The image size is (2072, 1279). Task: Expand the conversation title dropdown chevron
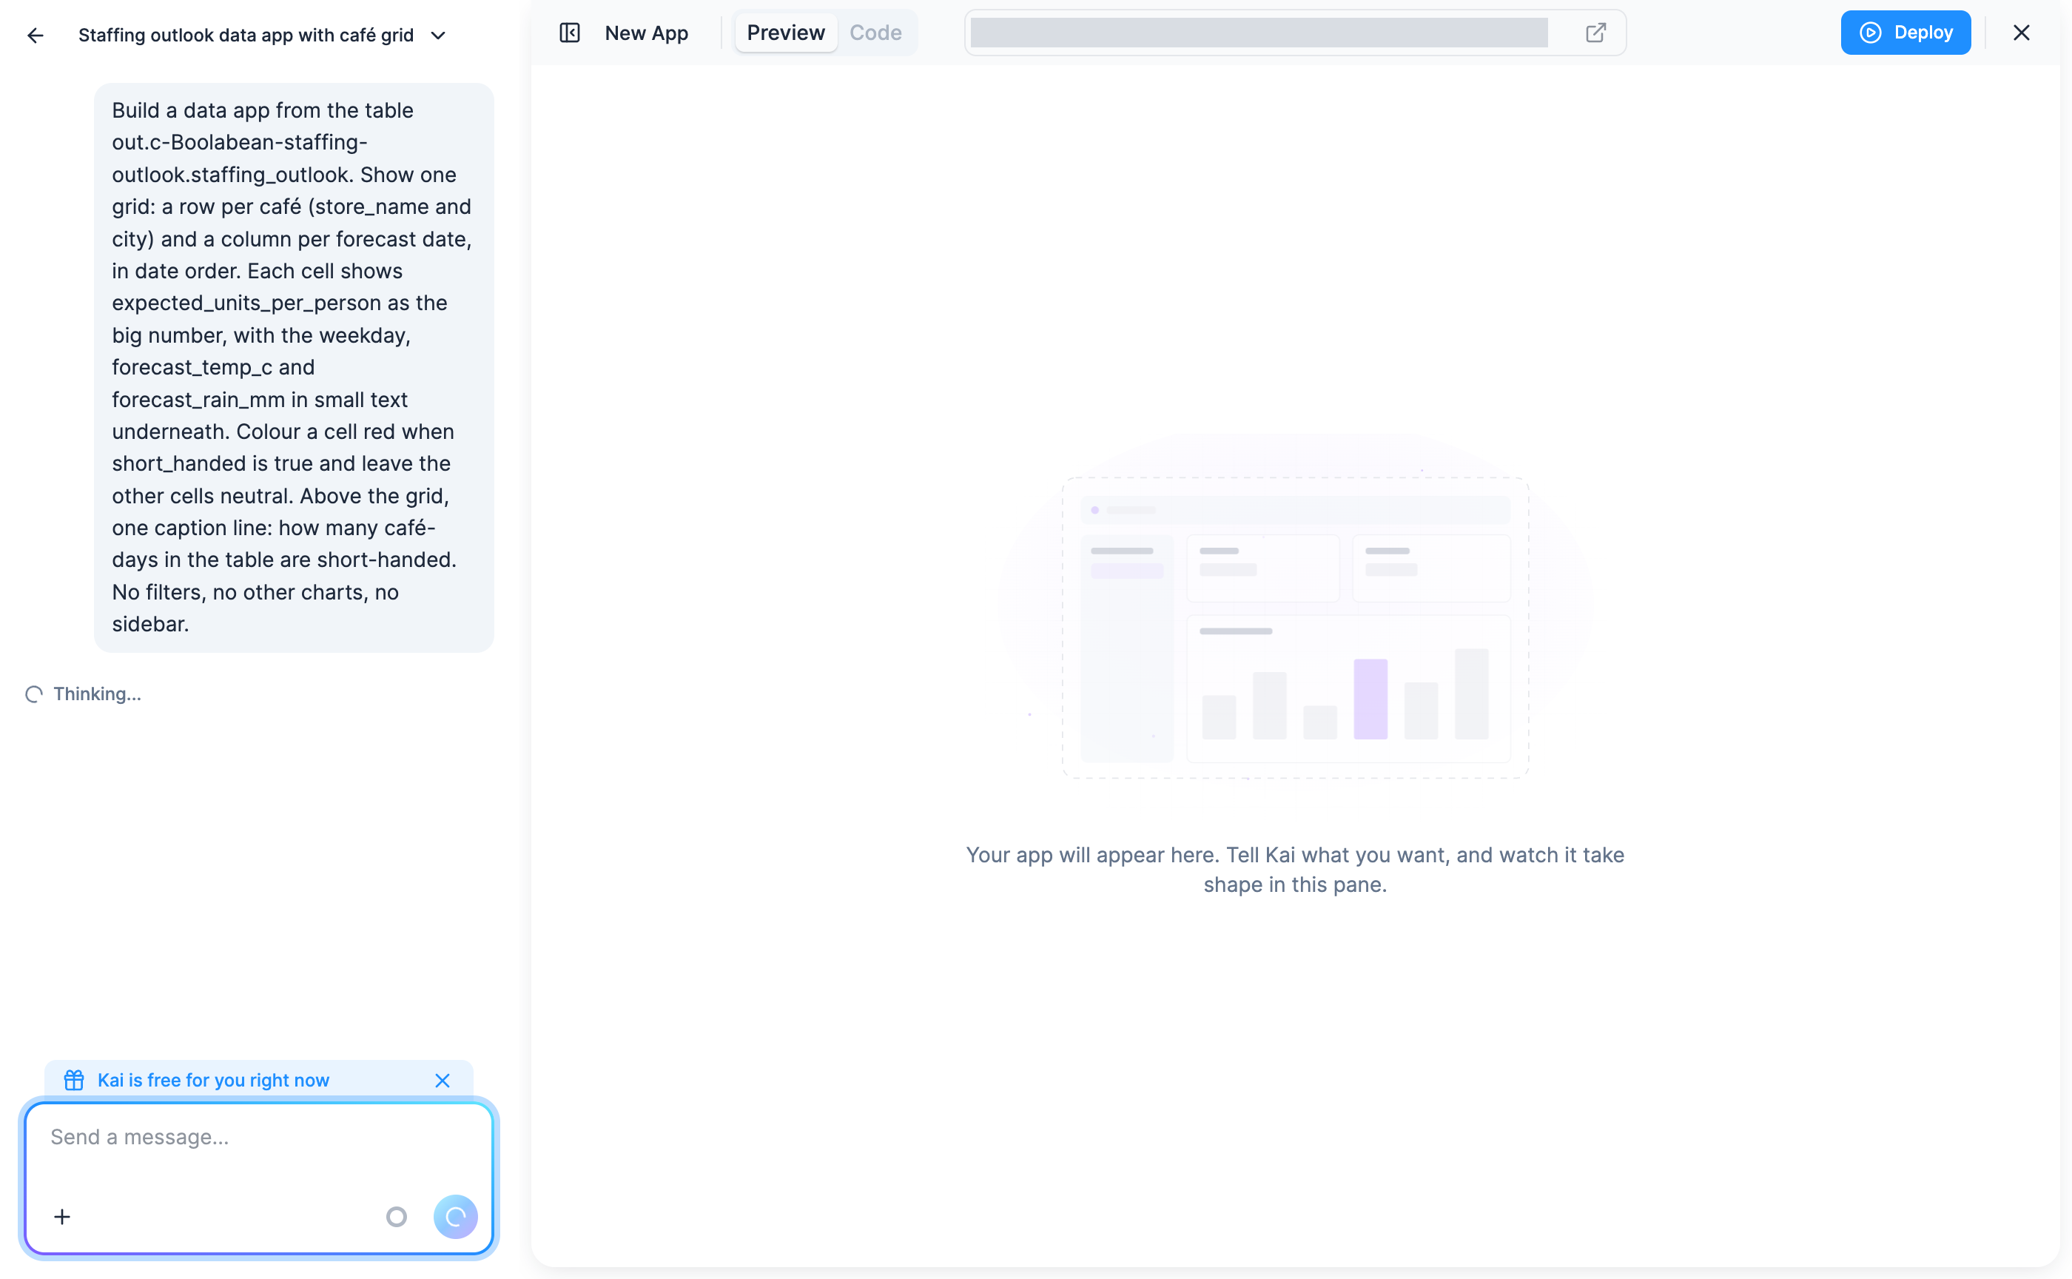[438, 36]
